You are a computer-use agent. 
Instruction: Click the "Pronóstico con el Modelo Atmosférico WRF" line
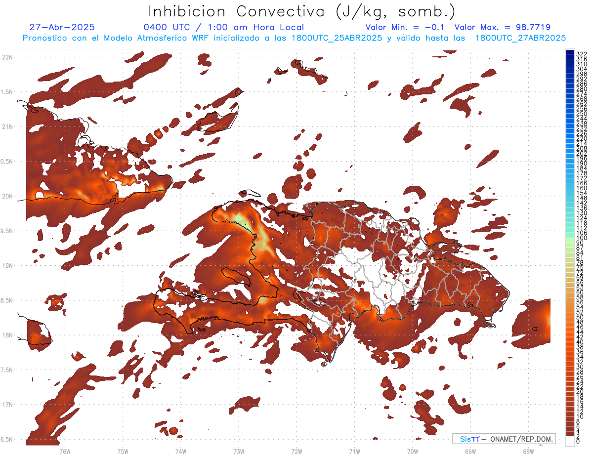(294, 38)
